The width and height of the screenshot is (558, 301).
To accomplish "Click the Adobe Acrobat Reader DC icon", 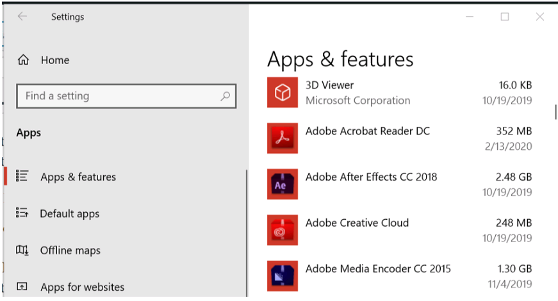I will click(x=282, y=138).
